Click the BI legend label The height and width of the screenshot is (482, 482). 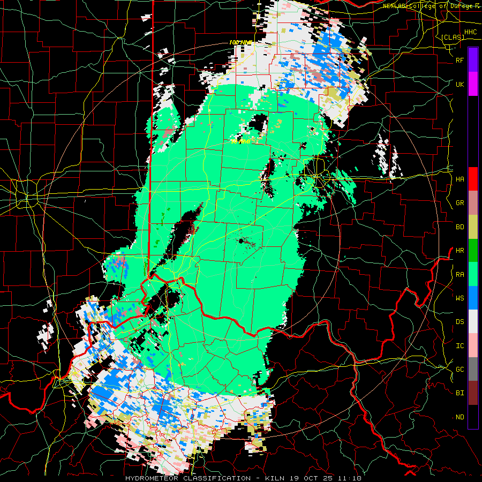coord(460,393)
